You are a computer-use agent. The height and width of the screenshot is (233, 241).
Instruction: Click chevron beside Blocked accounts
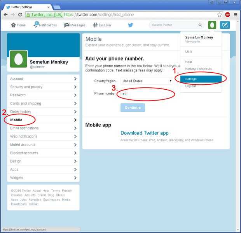(75, 153)
